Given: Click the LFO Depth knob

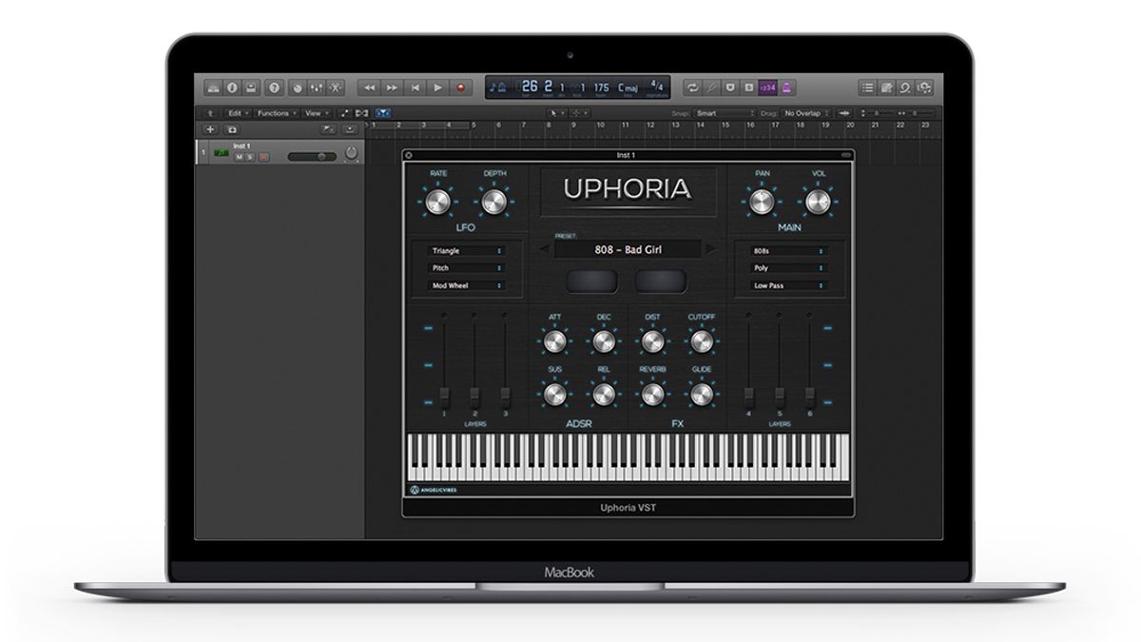Looking at the screenshot, I should (493, 201).
